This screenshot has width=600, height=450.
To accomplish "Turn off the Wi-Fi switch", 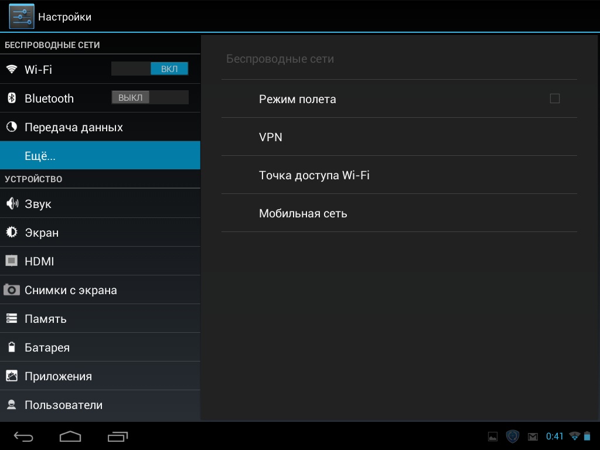I will pos(150,69).
